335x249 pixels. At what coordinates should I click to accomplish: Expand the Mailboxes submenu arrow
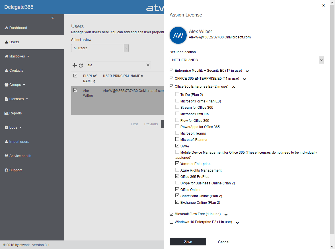pos(28,57)
